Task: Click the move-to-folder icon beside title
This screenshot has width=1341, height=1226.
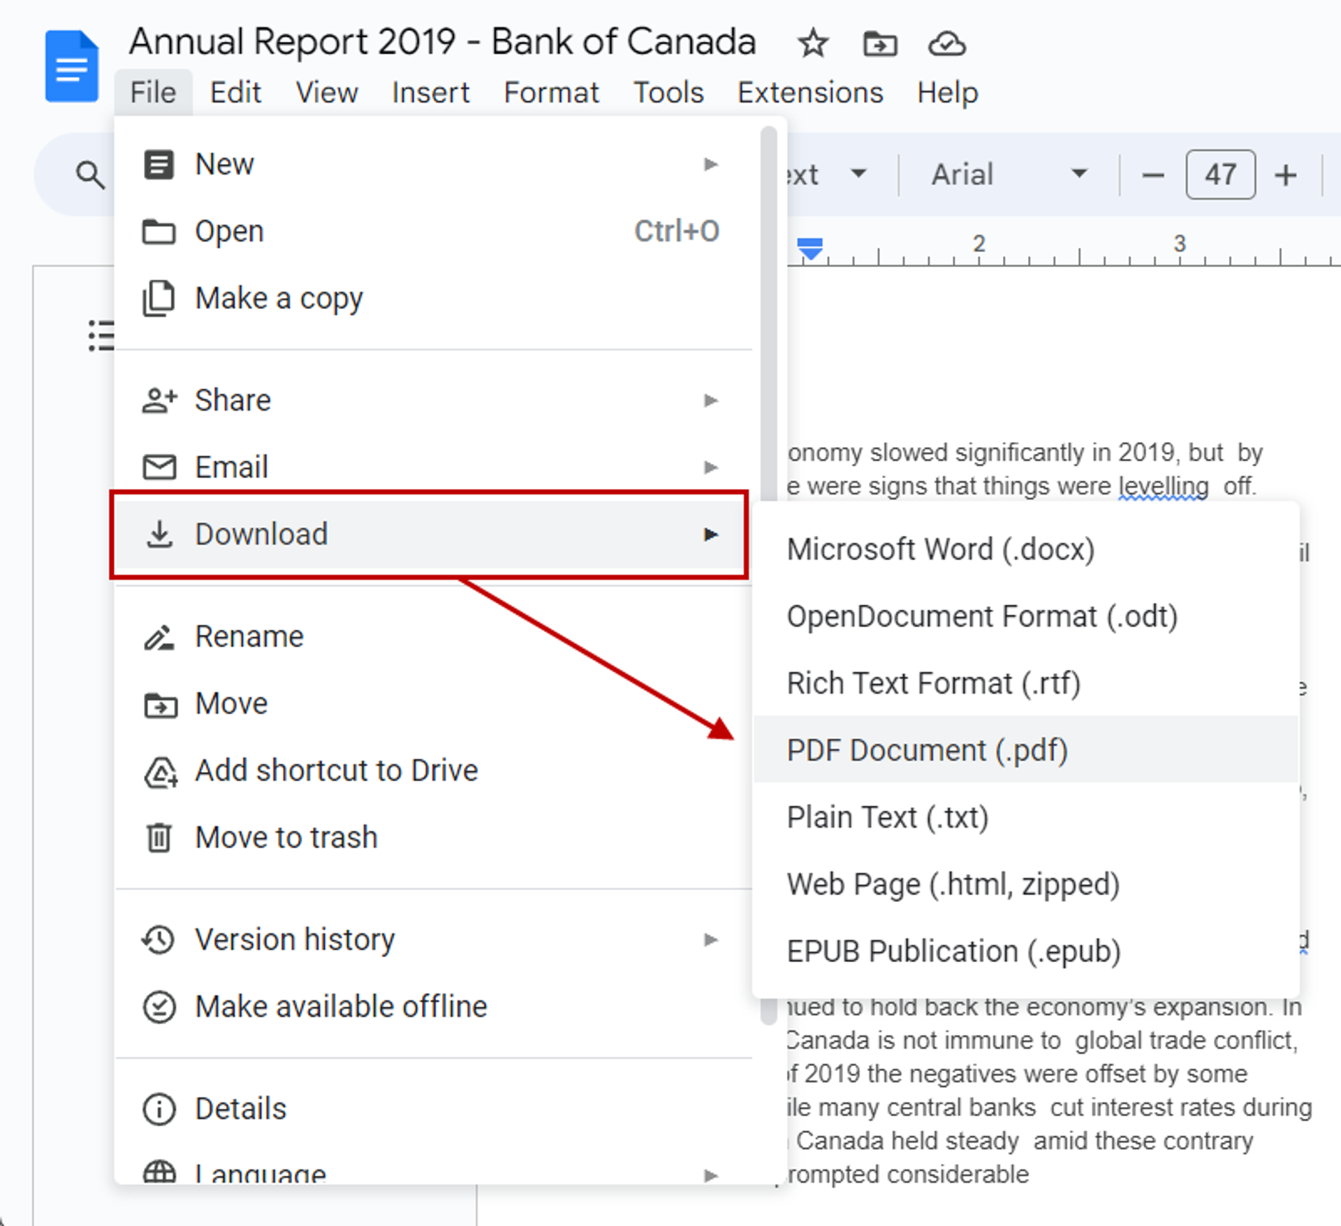Action: click(880, 44)
